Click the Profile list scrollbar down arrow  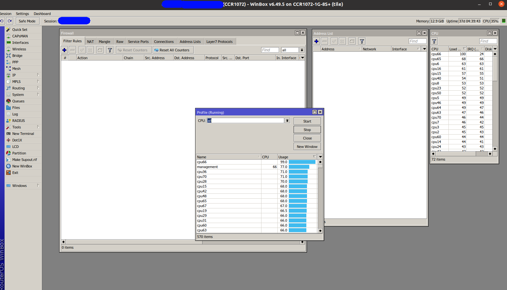pos(320,231)
